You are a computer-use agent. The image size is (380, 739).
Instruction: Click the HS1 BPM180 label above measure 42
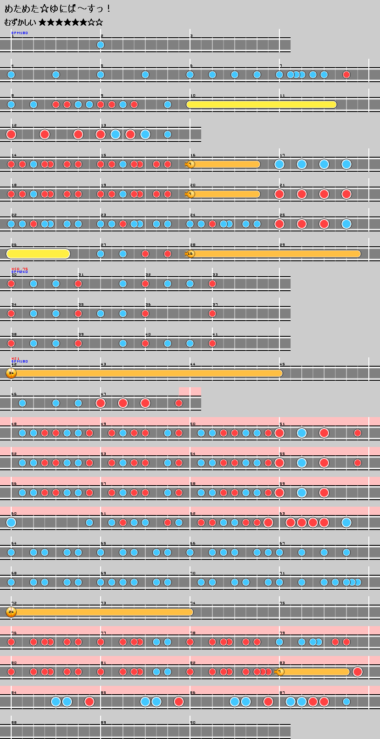point(20,360)
